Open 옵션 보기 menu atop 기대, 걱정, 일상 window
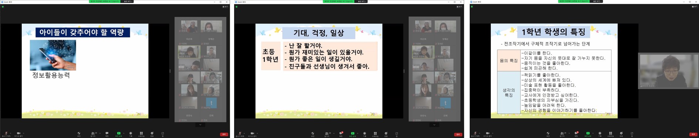 coord(362,1)
